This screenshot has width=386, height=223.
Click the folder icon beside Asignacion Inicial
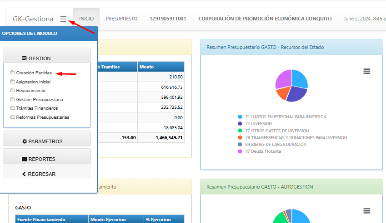coord(13,82)
